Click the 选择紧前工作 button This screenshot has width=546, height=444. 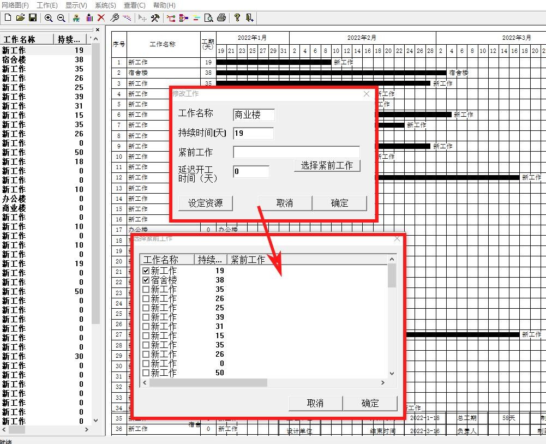(327, 166)
